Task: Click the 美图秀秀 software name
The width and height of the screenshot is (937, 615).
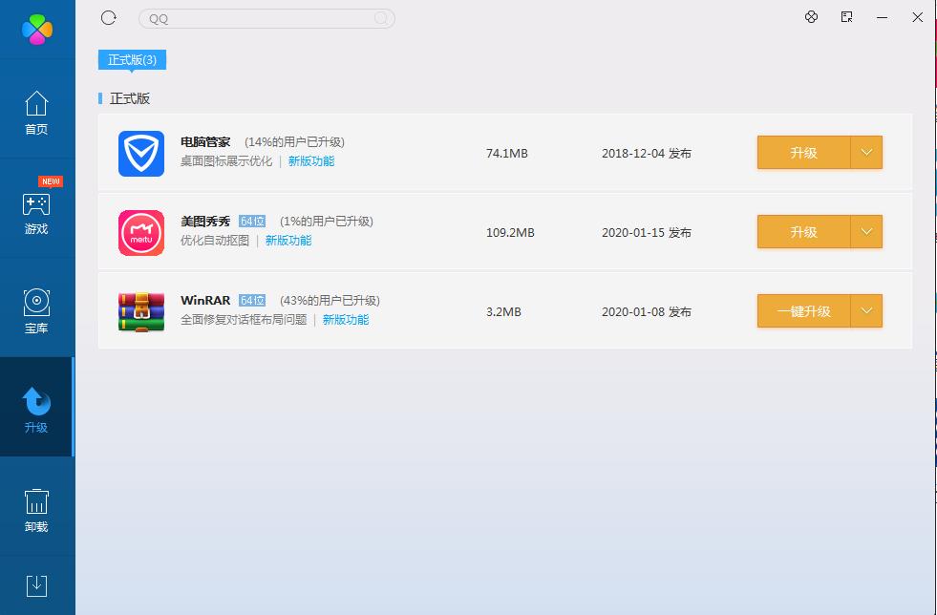Action: click(205, 222)
